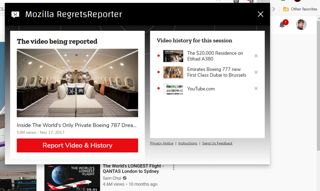The image size is (320, 191).
Task: Expand the favorites bar overflow chevron
Action: 274,9
